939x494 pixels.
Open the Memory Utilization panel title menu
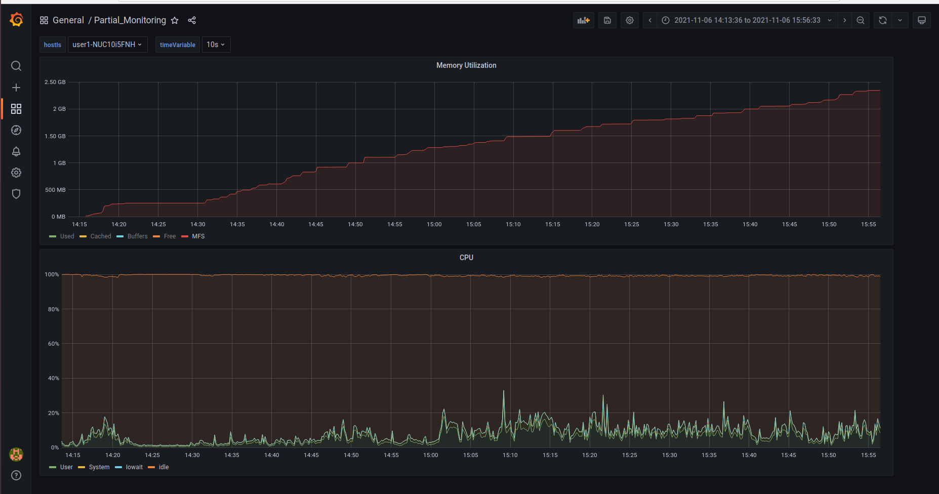(x=466, y=65)
